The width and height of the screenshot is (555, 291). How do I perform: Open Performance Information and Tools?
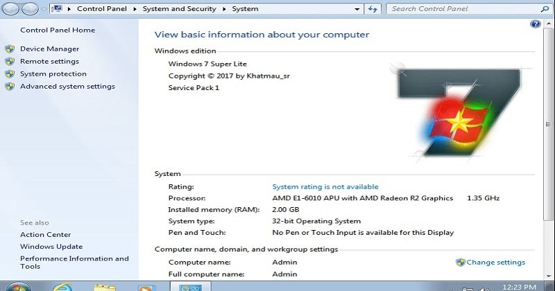point(74,263)
